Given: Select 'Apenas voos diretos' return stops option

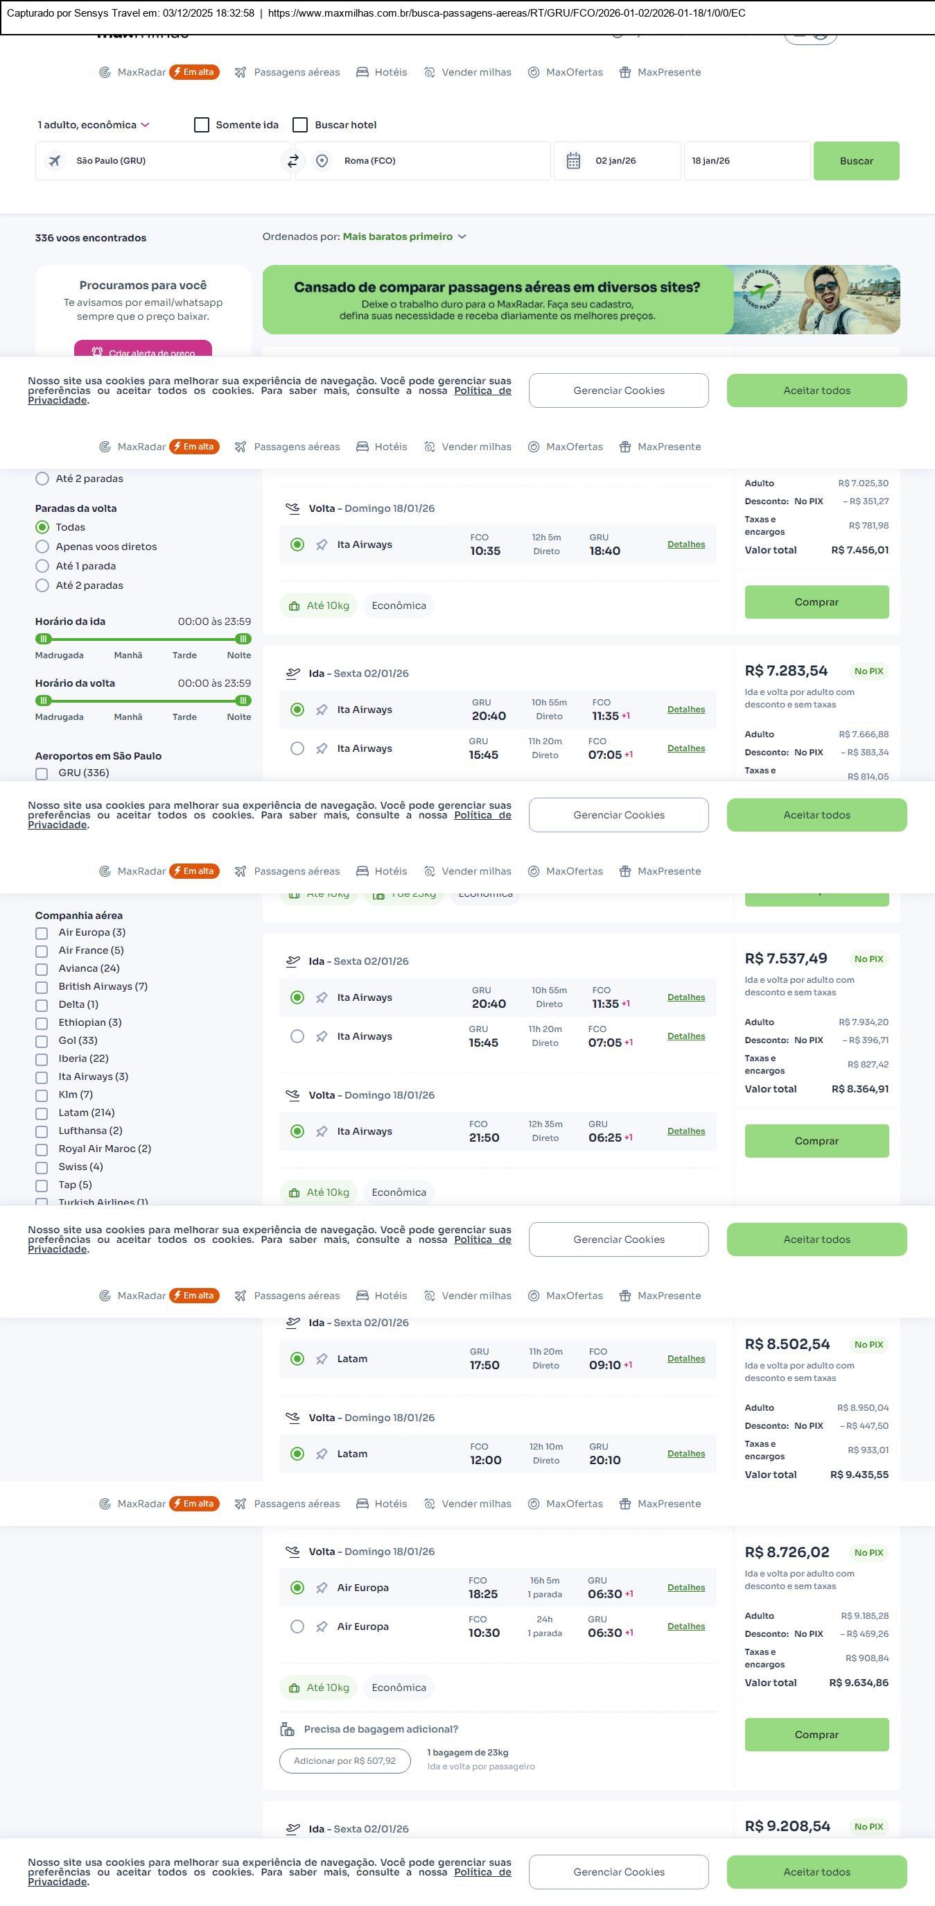Looking at the screenshot, I should pyautogui.click(x=42, y=547).
